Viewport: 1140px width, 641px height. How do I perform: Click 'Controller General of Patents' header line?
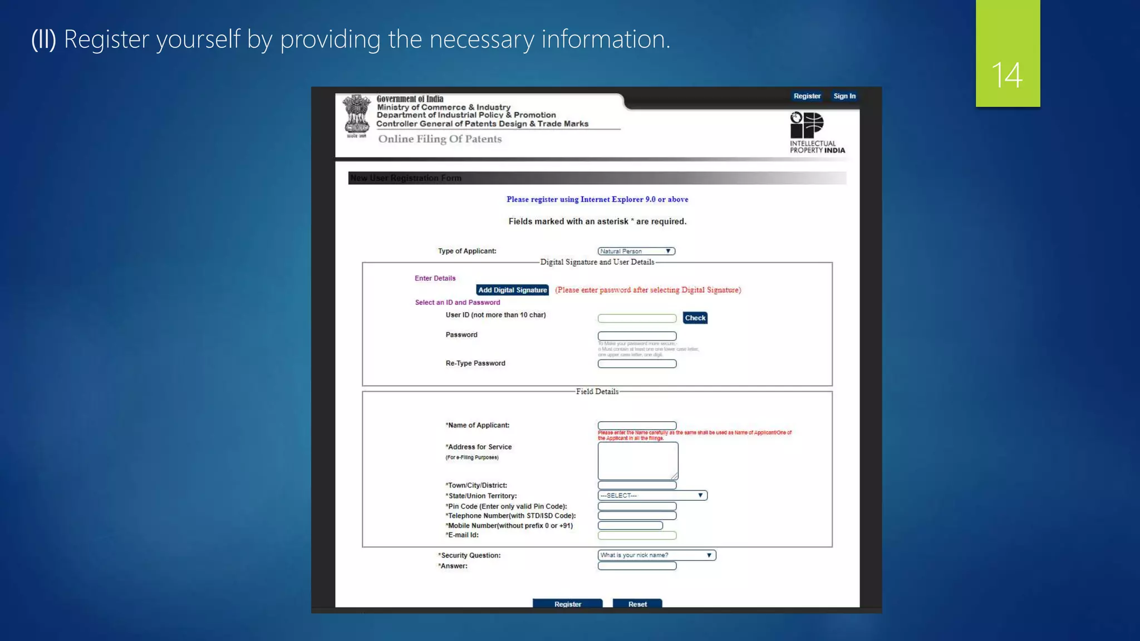(482, 124)
